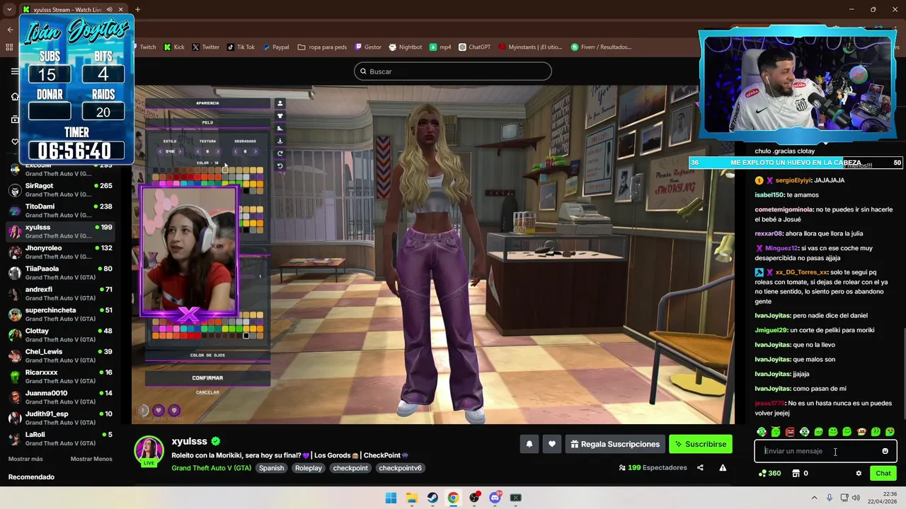Insert the red angry face emote
Image resolution: width=906 pixels, height=509 pixels.
point(790,432)
